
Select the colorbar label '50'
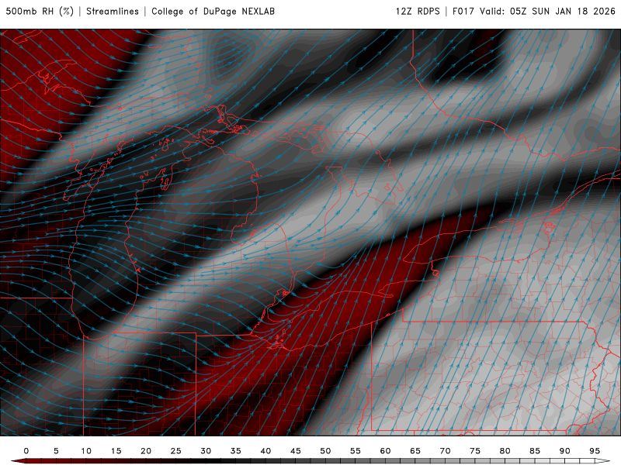325,451
